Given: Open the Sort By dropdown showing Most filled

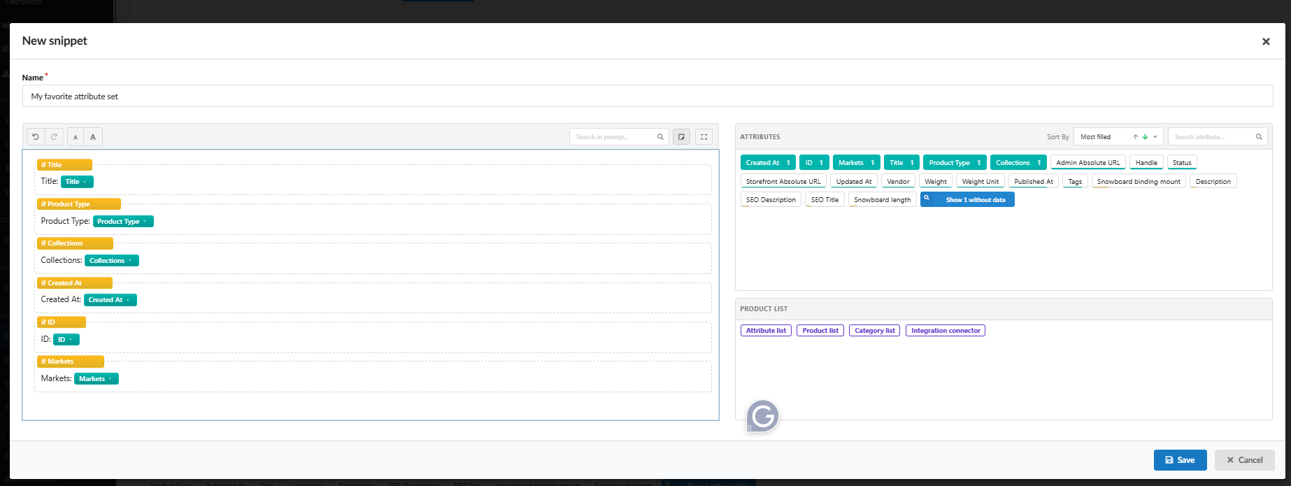Looking at the screenshot, I should pyautogui.click(x=1118, y=137).
